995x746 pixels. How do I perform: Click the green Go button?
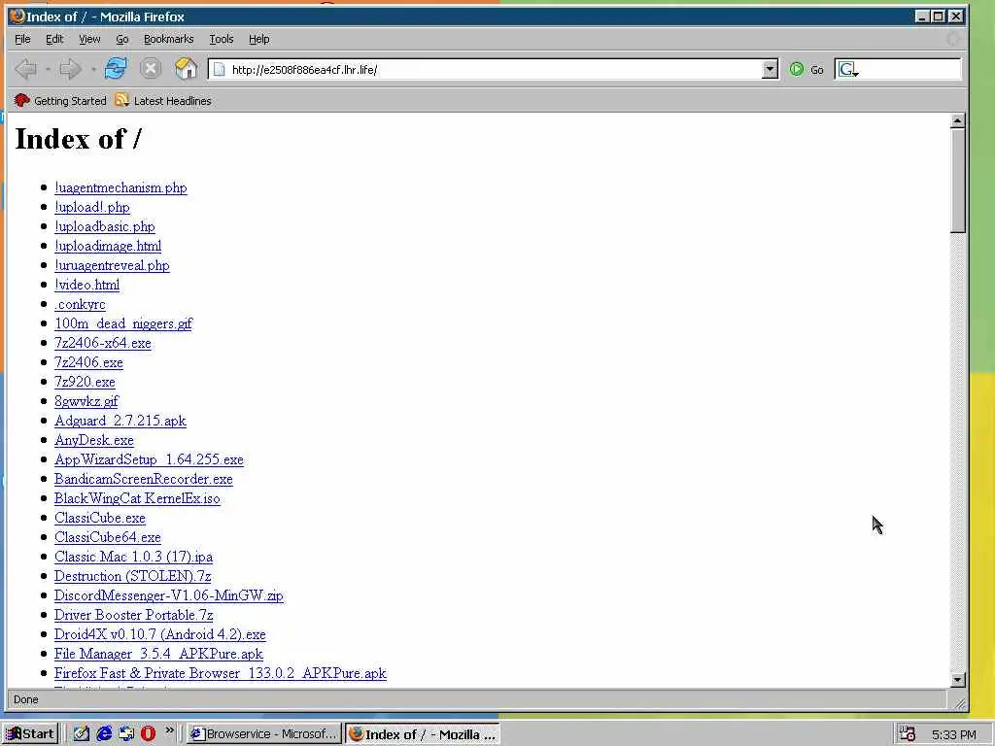click(806, 69)
